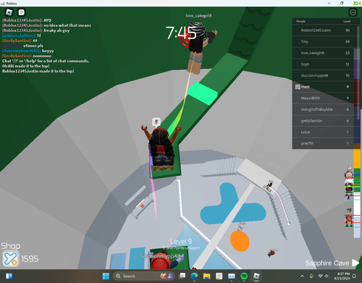Open the clock and calendar flyout
The image size is (362, 283).
(x=342, y=276)
